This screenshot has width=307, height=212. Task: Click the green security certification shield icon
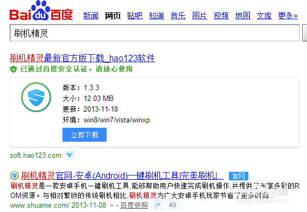click(13, 69)
